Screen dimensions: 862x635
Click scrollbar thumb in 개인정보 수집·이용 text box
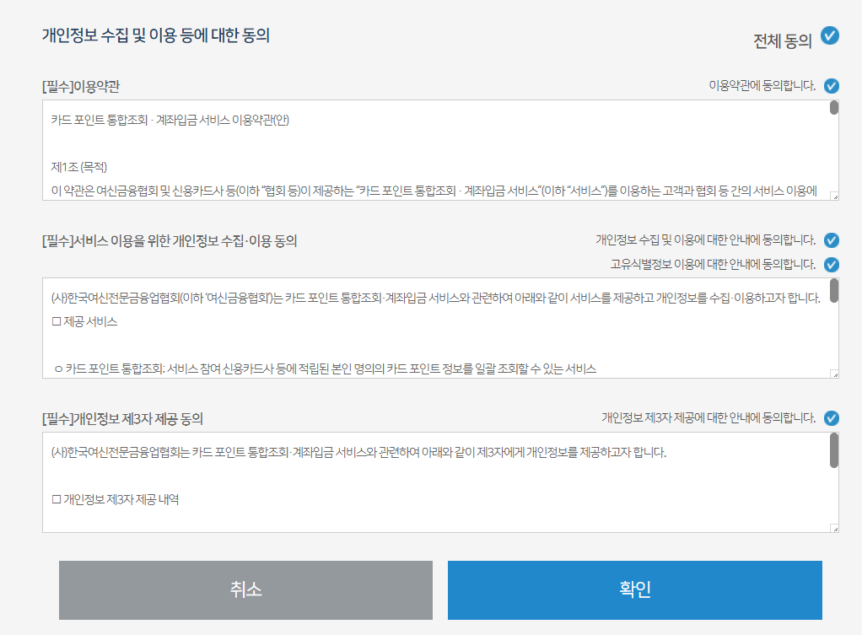point(834,290)
